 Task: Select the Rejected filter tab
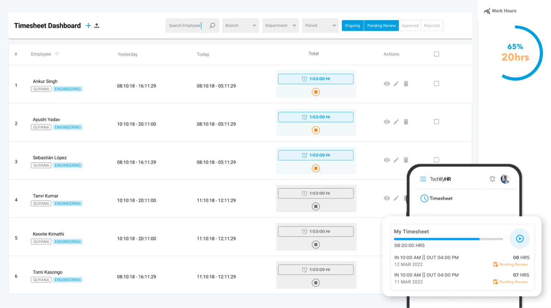432,25
